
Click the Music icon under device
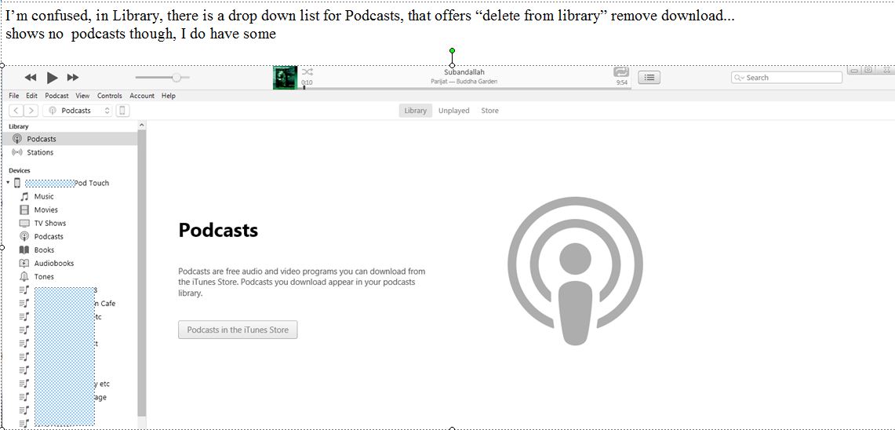pyautogui.click(x=24, y=196)
